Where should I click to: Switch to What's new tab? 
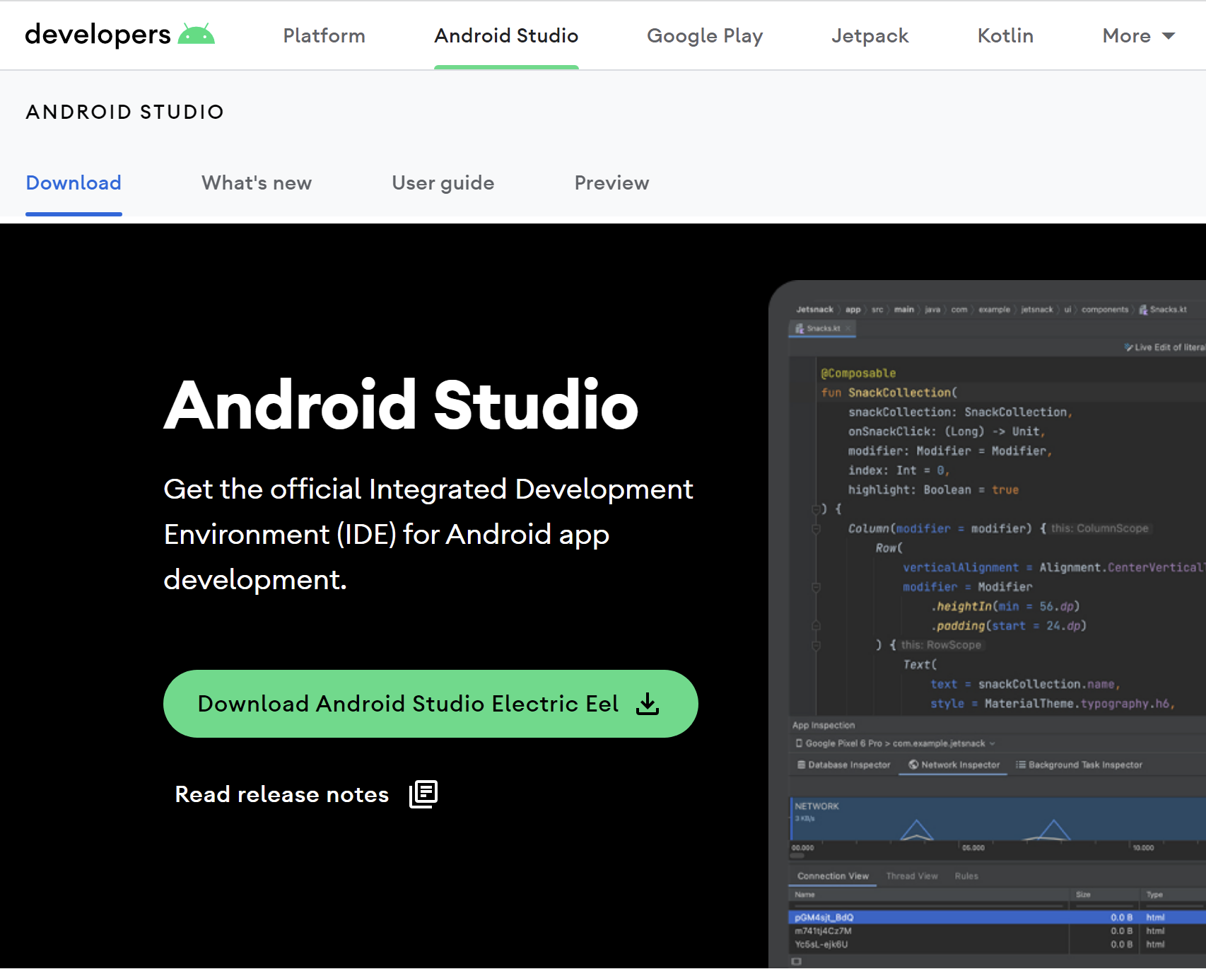click(257, 183)
